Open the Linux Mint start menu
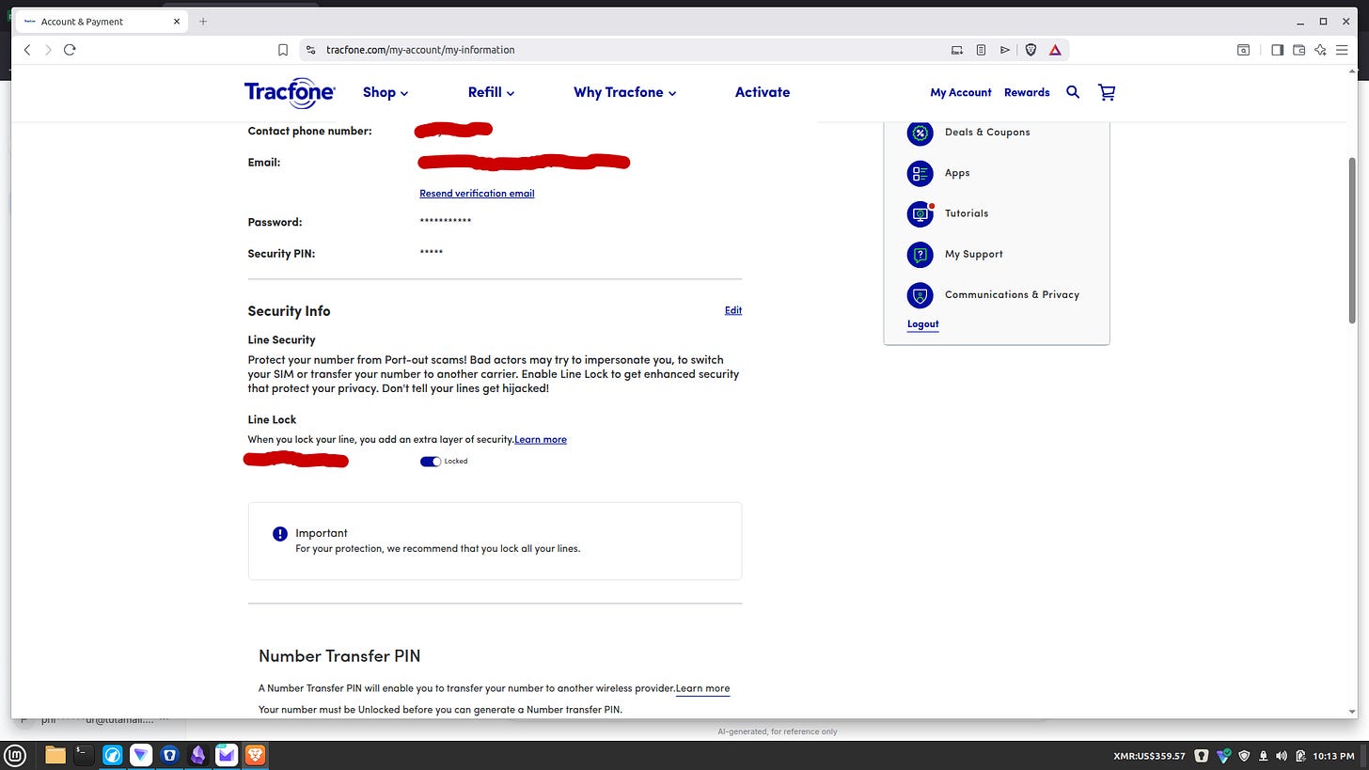The image size is (1369, 770). tap(15, 755)
